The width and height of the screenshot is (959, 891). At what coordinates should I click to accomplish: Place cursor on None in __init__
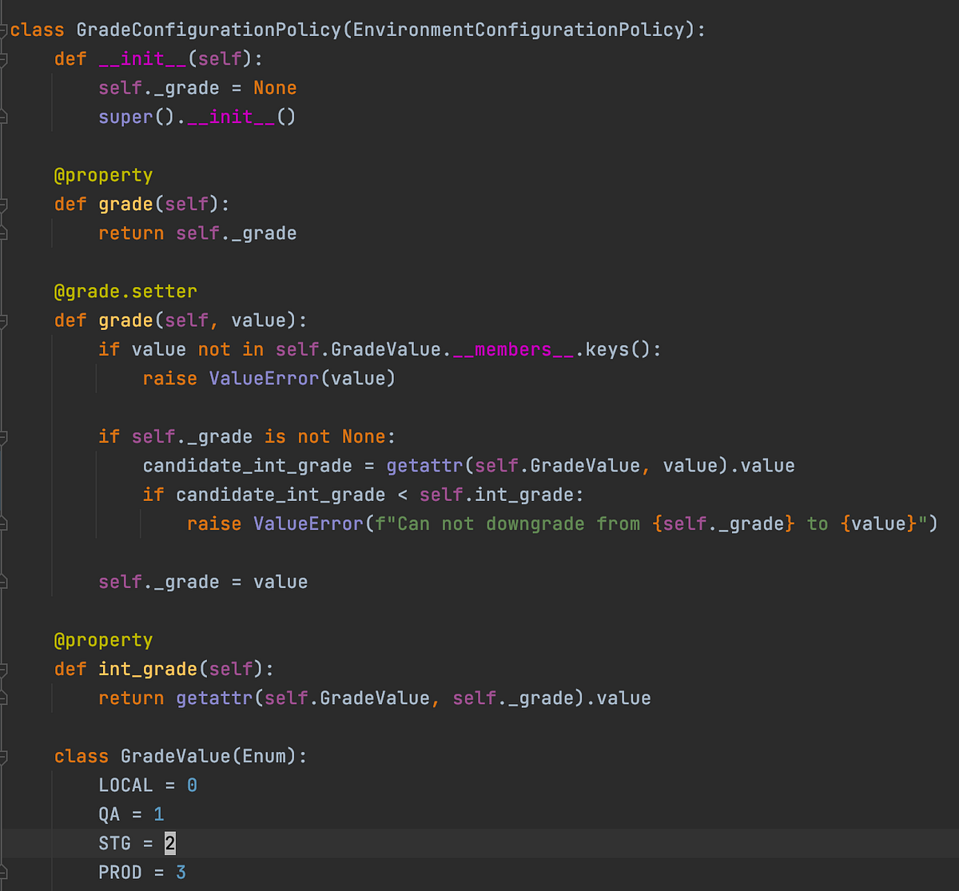coord(275,87)
